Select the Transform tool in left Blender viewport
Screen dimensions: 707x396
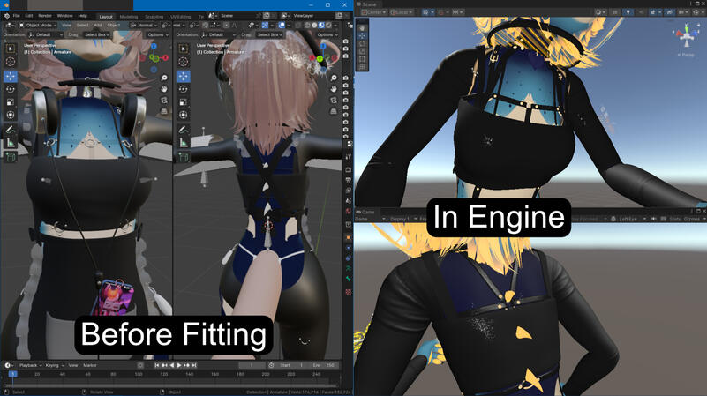[11, 115]
